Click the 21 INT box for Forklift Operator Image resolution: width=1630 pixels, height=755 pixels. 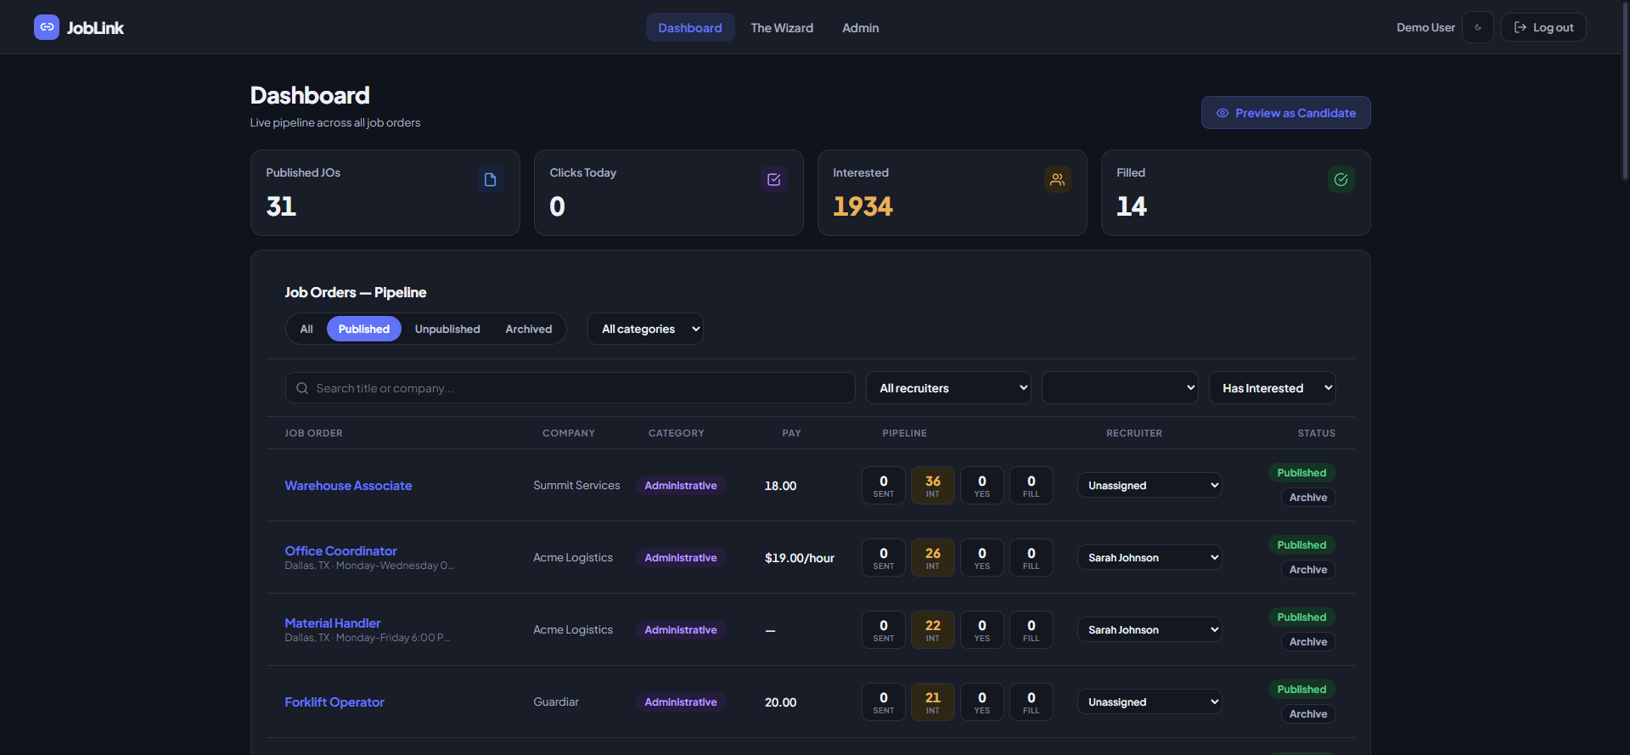tap(932, 701)
